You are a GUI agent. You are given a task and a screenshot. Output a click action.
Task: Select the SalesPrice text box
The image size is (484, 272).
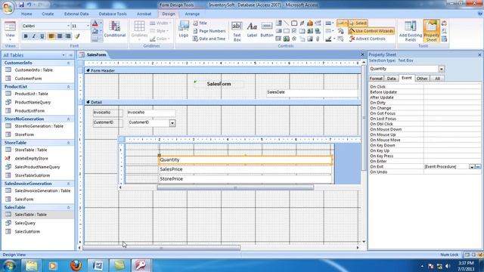click(x=245, y=169)
